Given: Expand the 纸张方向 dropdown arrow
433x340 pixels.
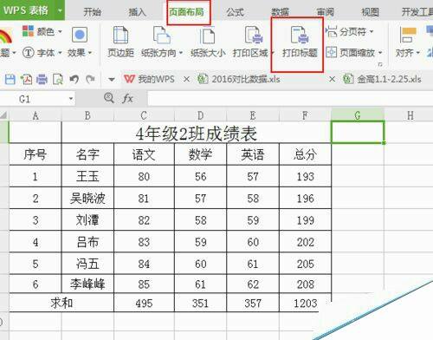Looking at the screenshot, I should (x=181, y=53).
